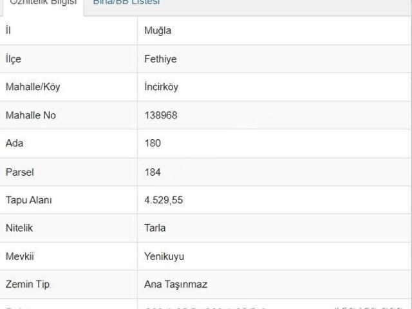Click the Tapu Alanı value 4.529,55
Image resolution: width=412 pixels, height=309 pixels.
164,200
